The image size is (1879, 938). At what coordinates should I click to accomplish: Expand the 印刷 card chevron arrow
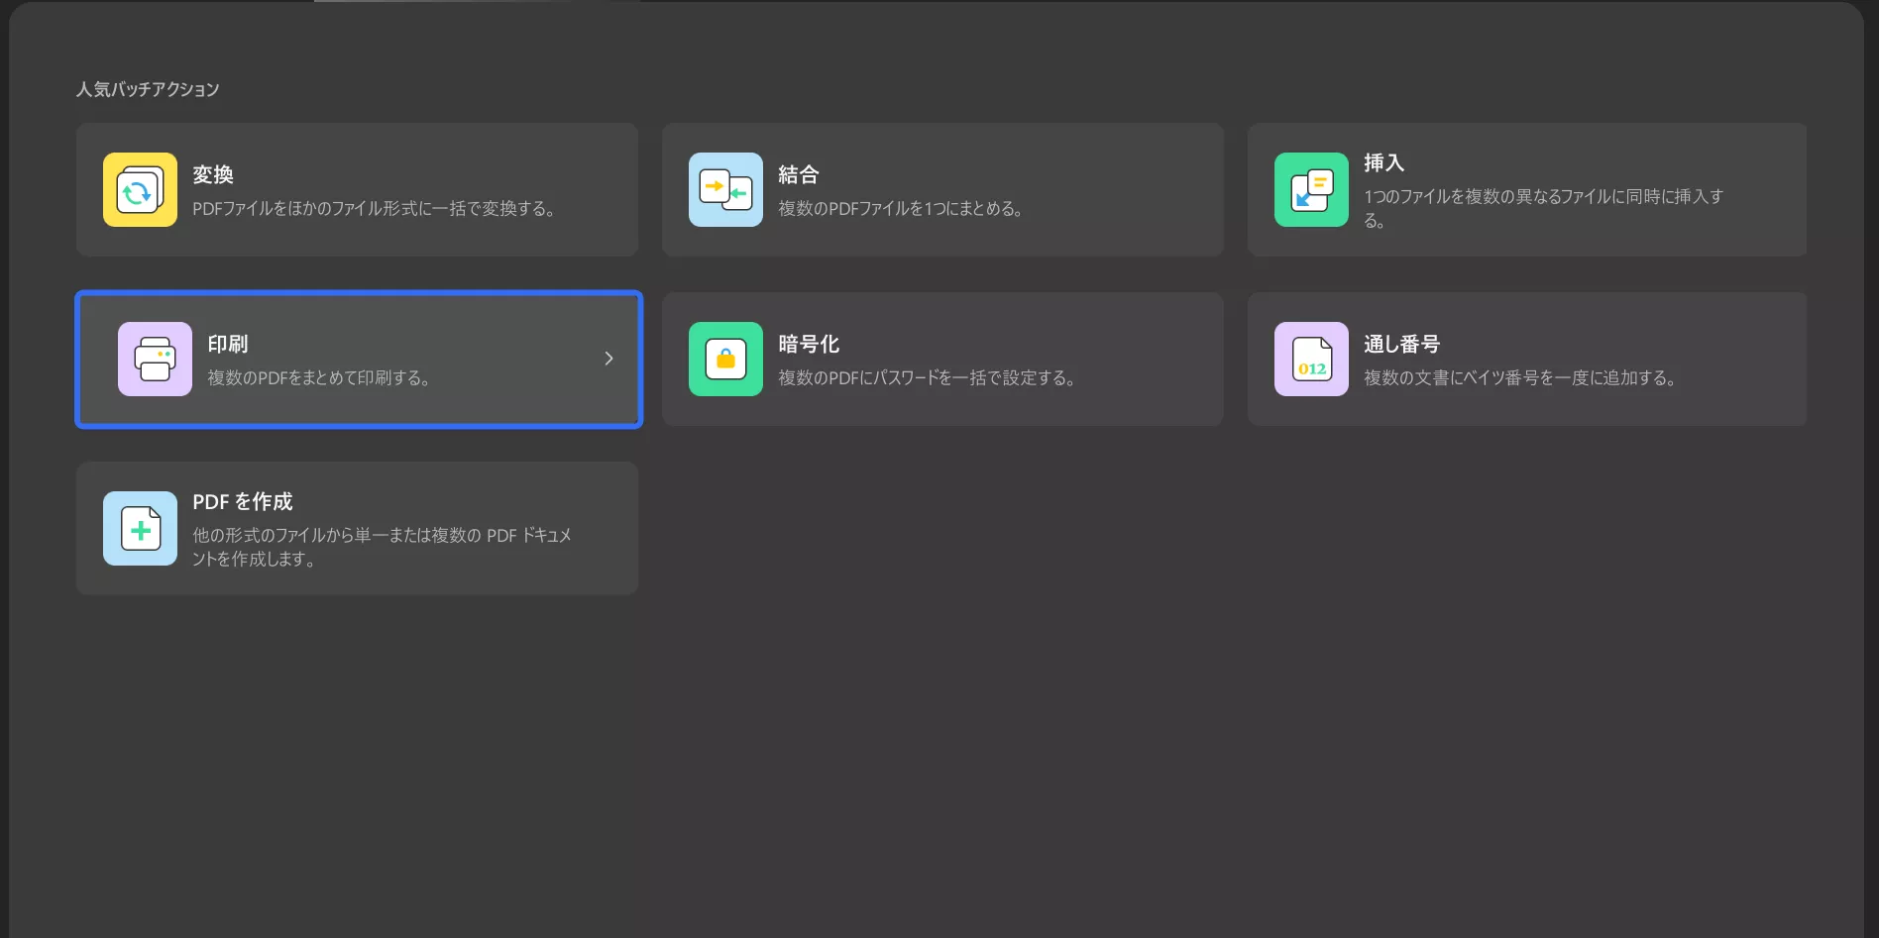coord(608,359)
